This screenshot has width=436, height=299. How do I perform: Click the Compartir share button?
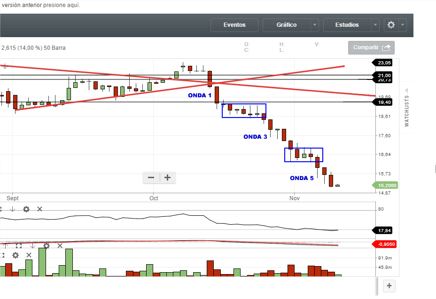point(371,48)
